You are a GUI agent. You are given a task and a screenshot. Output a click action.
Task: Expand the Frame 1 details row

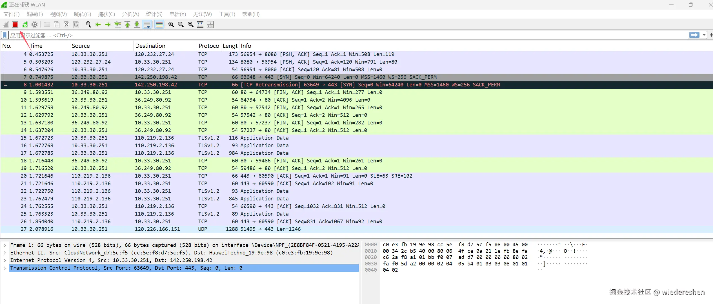(5, 245)
